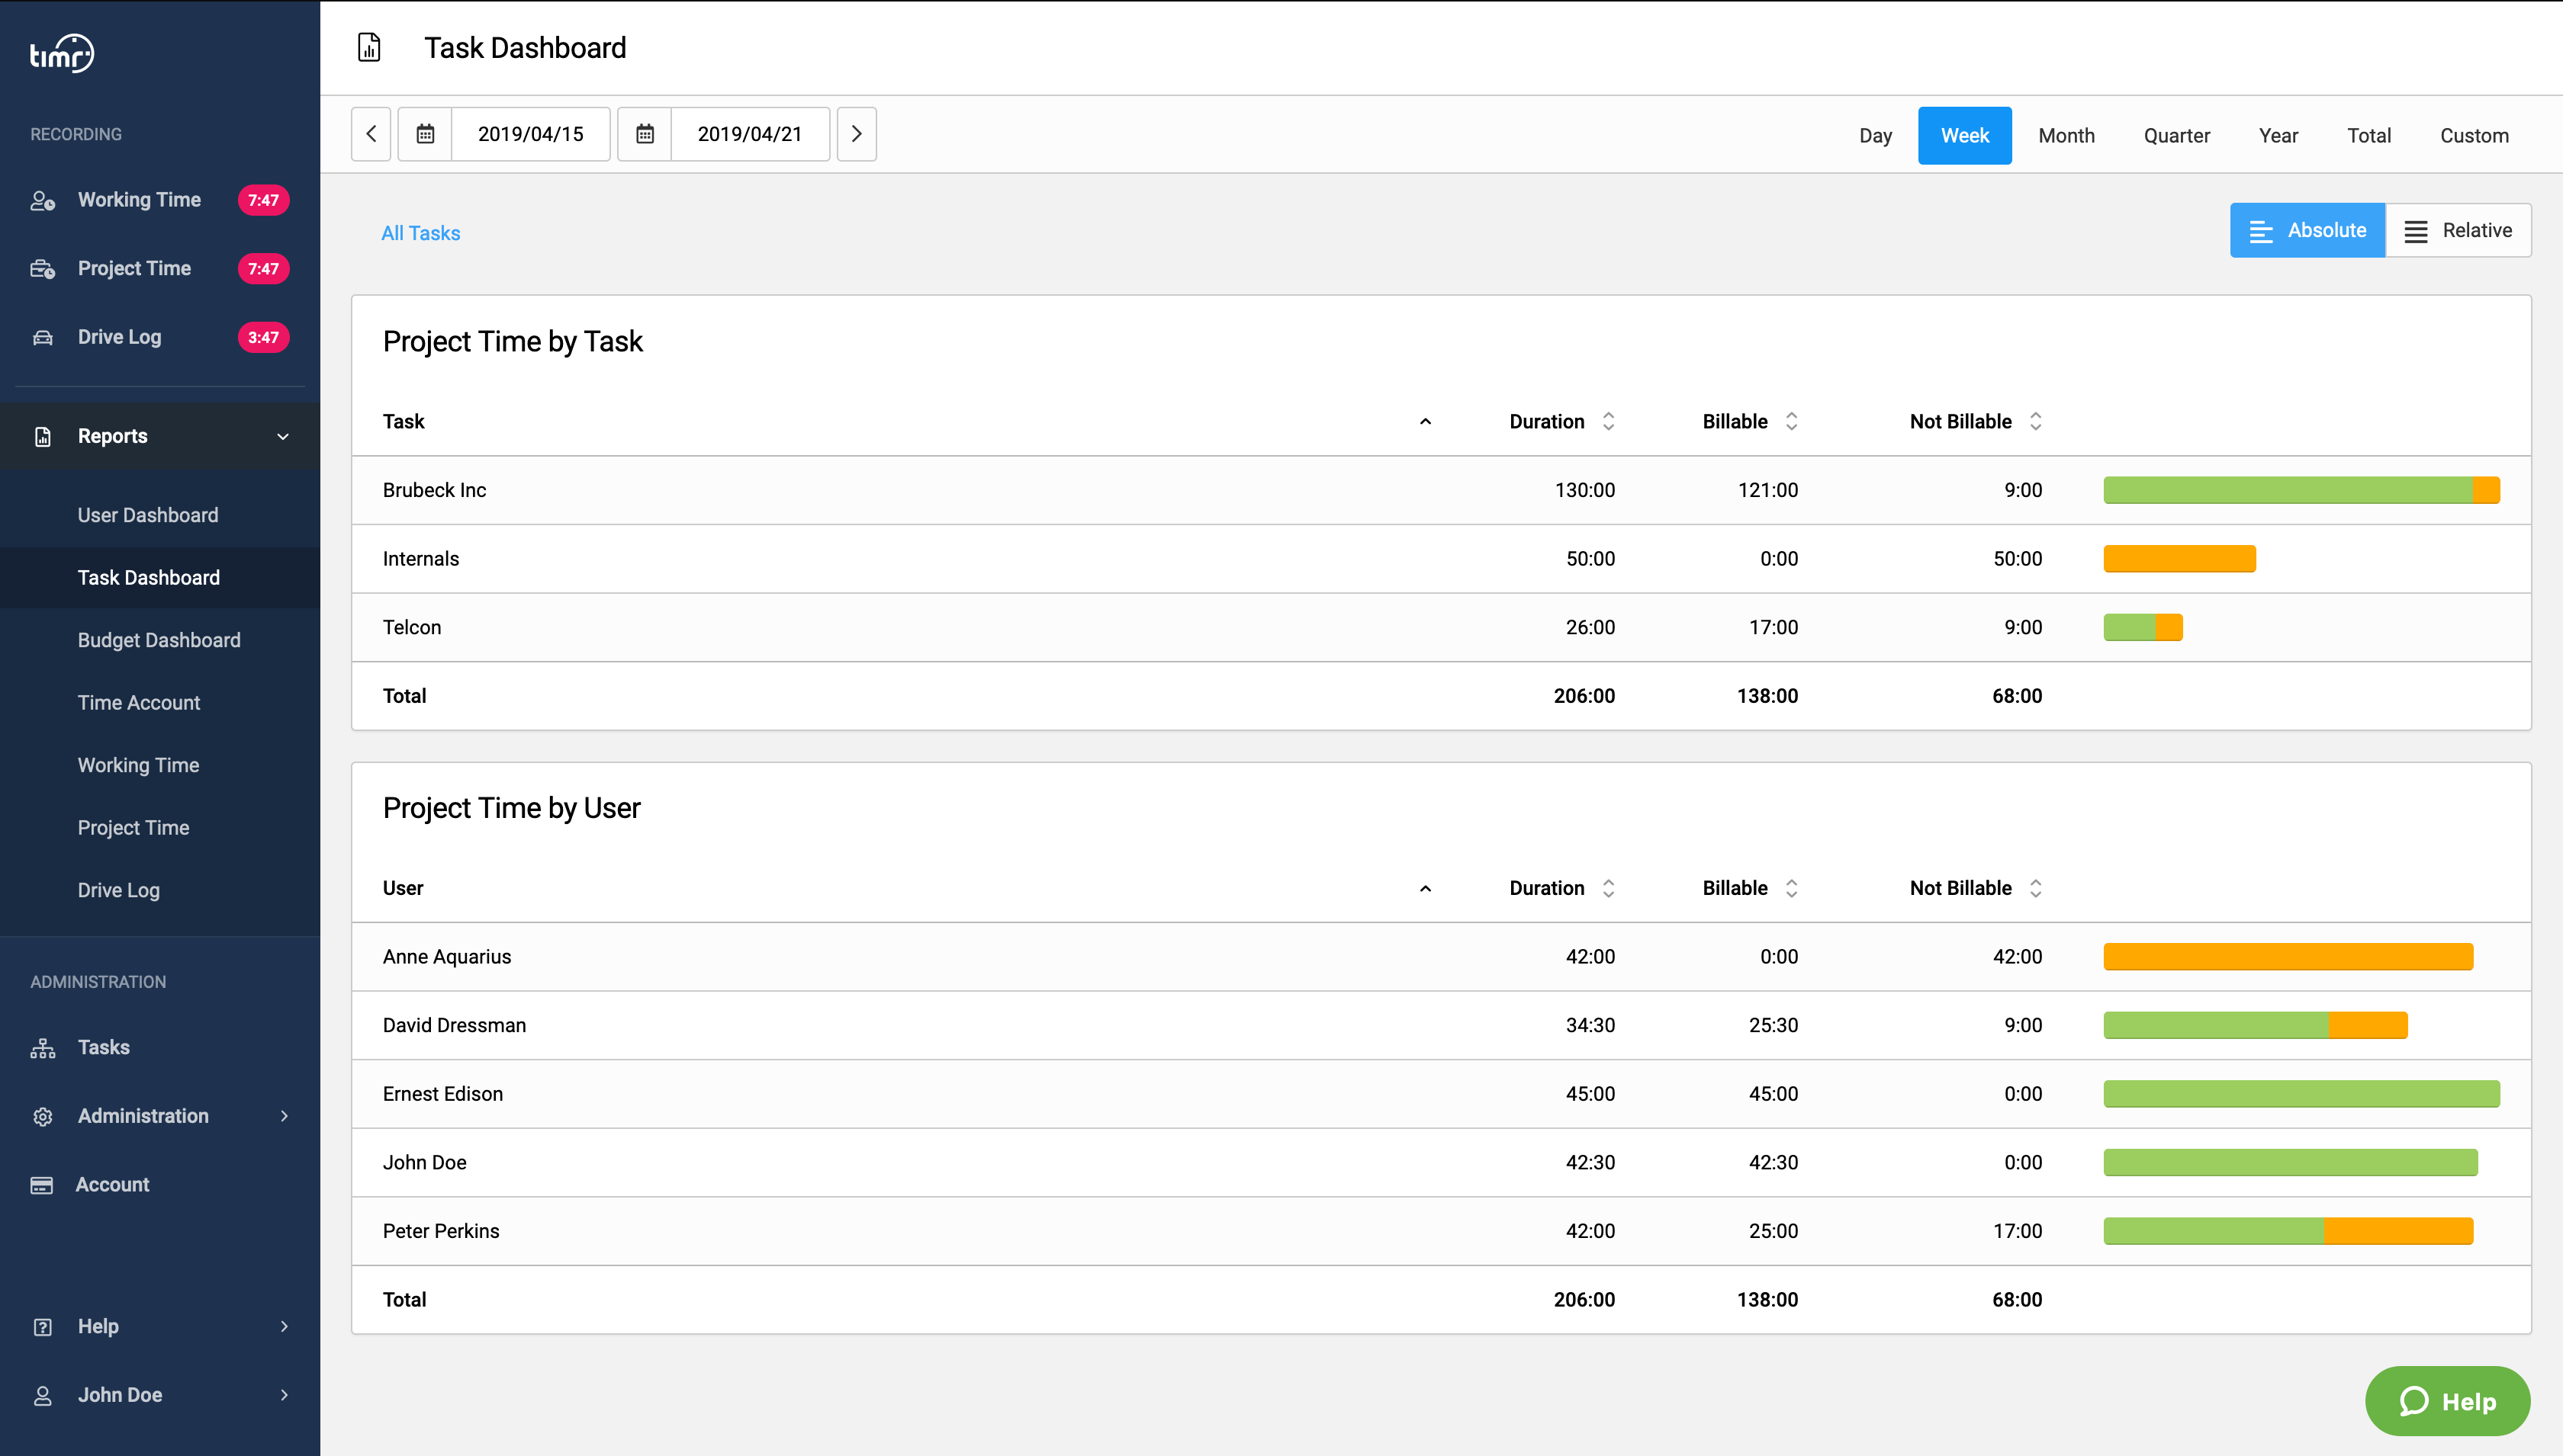Click the Reports document icon
This screenshot has width=2563, height=1456.
pos(42,437)
